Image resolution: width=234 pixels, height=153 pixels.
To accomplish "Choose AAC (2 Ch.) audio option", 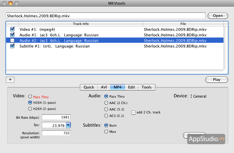I will (106, 103).
